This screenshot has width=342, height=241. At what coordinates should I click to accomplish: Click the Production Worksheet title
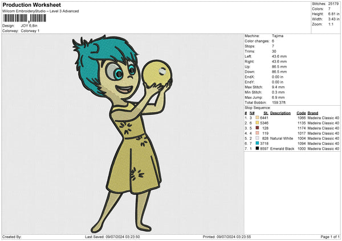pyautogui.click(x=31, y=5)
